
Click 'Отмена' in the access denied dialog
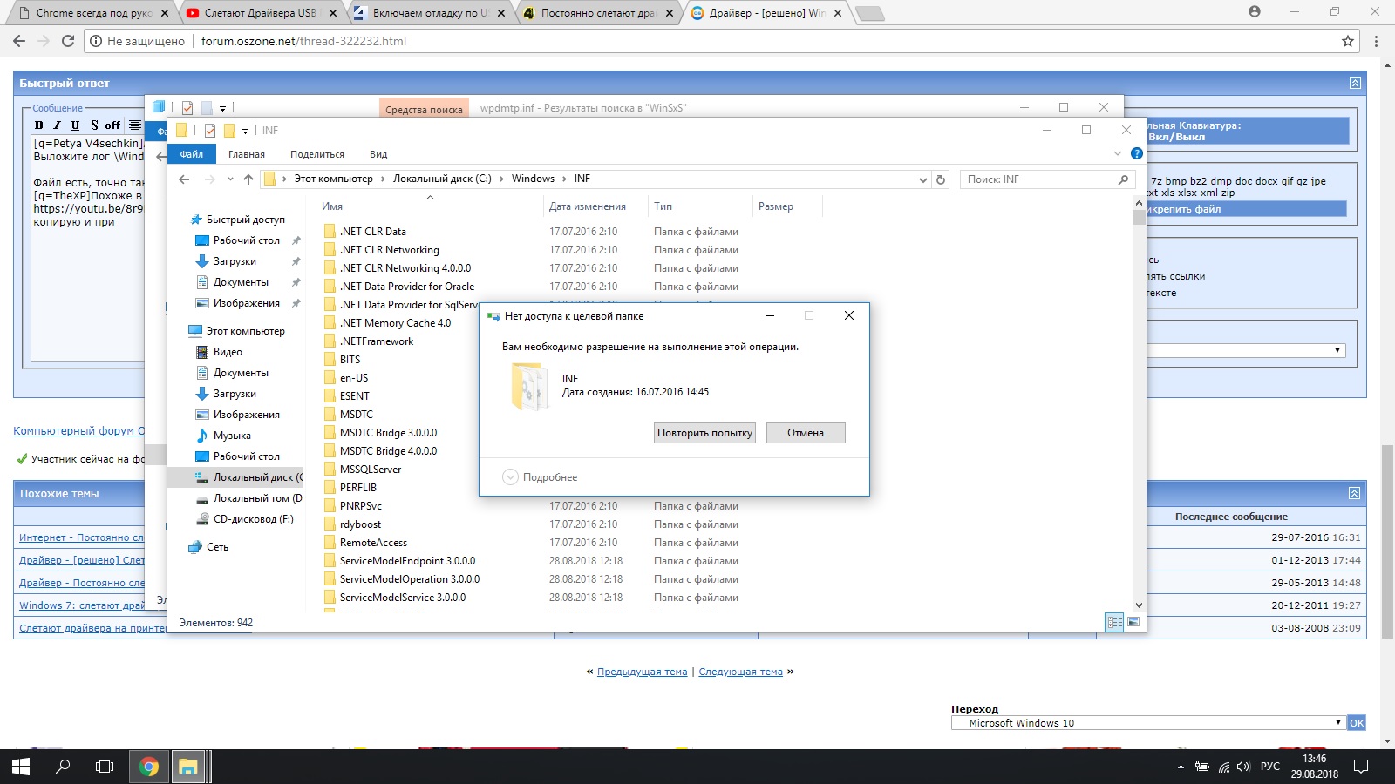tap(806, 433)
